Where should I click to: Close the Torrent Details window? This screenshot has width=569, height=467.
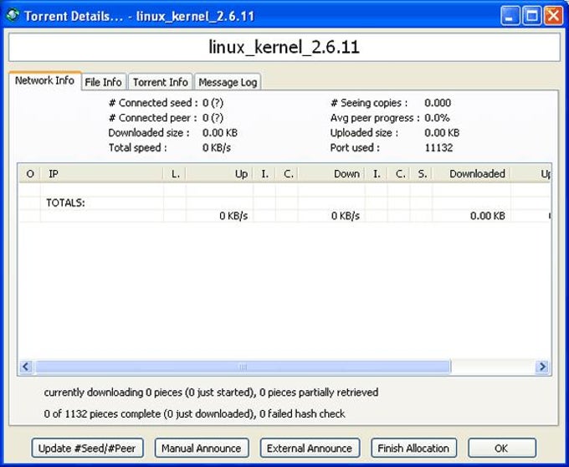pos(553,16)
